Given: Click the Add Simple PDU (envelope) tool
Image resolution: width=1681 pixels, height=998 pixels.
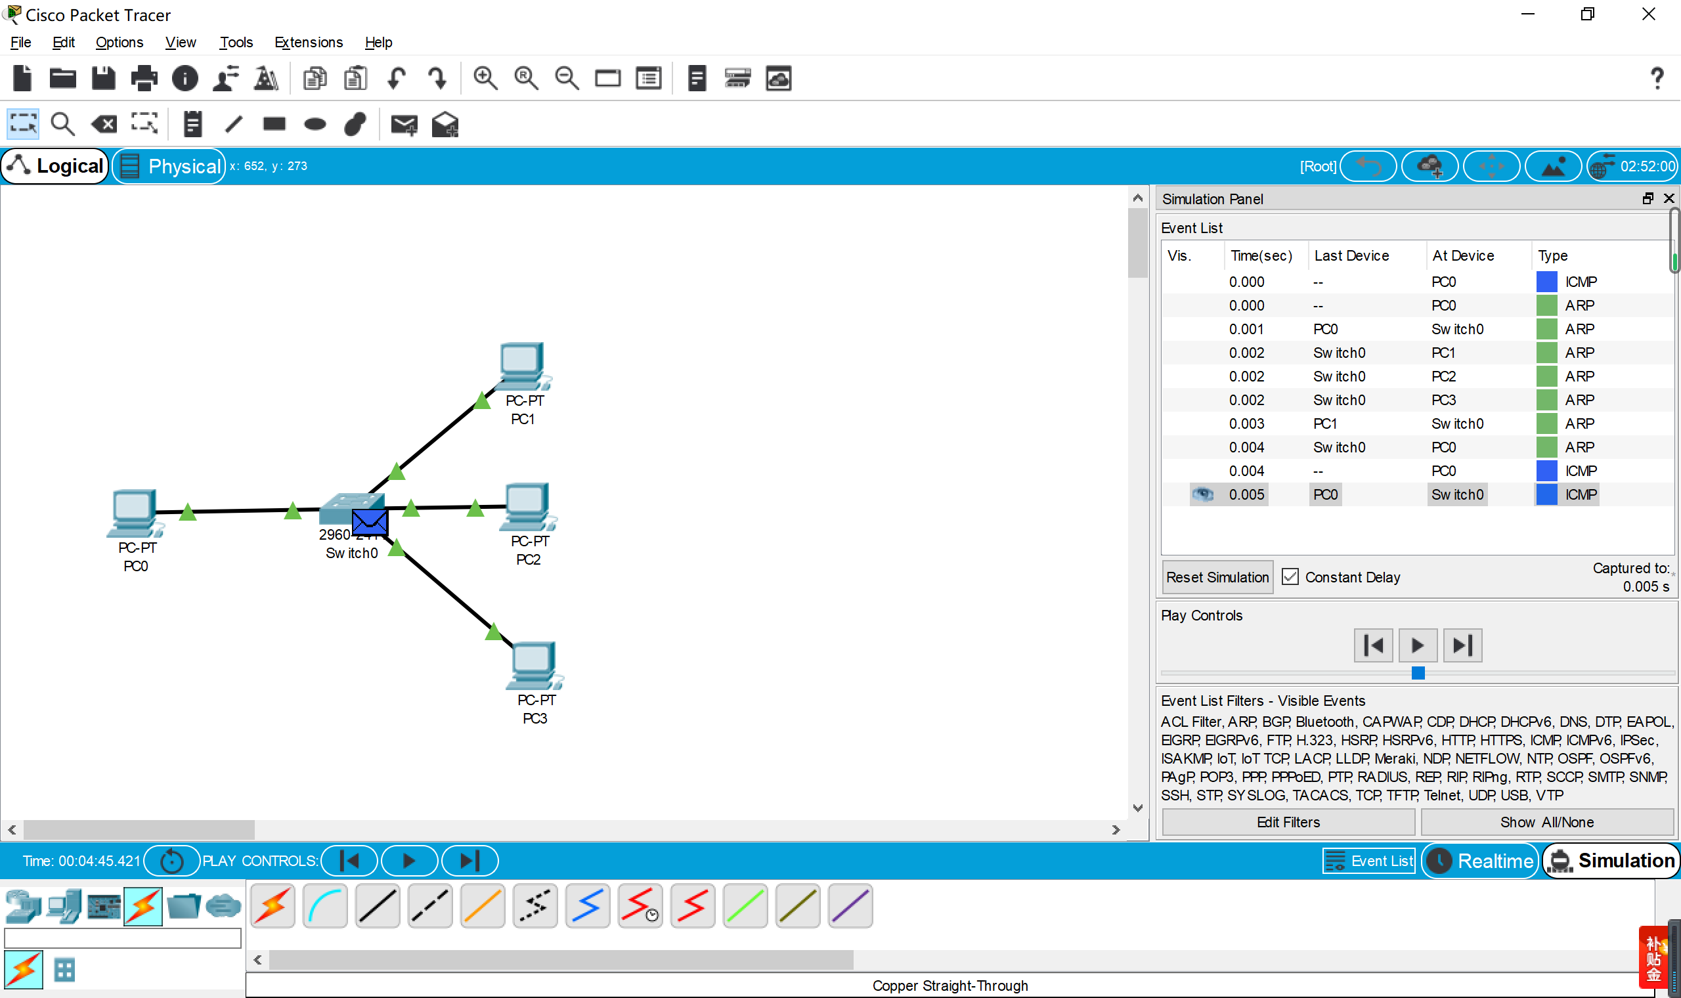Looking at the screenshot, I should tap(405, 123).
